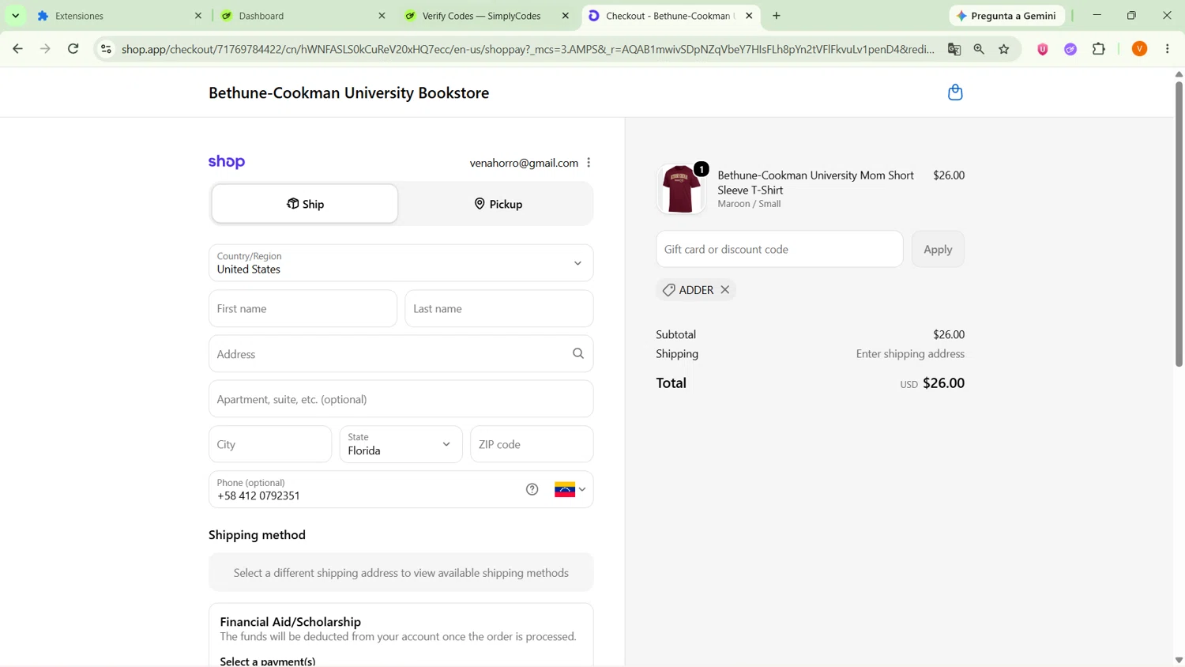1185x667 pixels.
Task: Click the 'Enter shipping address' text
Action: coord(910,354)
